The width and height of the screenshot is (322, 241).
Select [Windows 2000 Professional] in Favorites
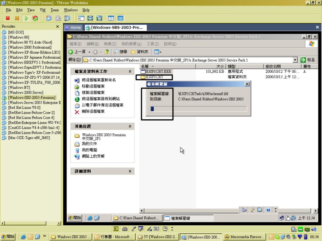click(30, 47)
